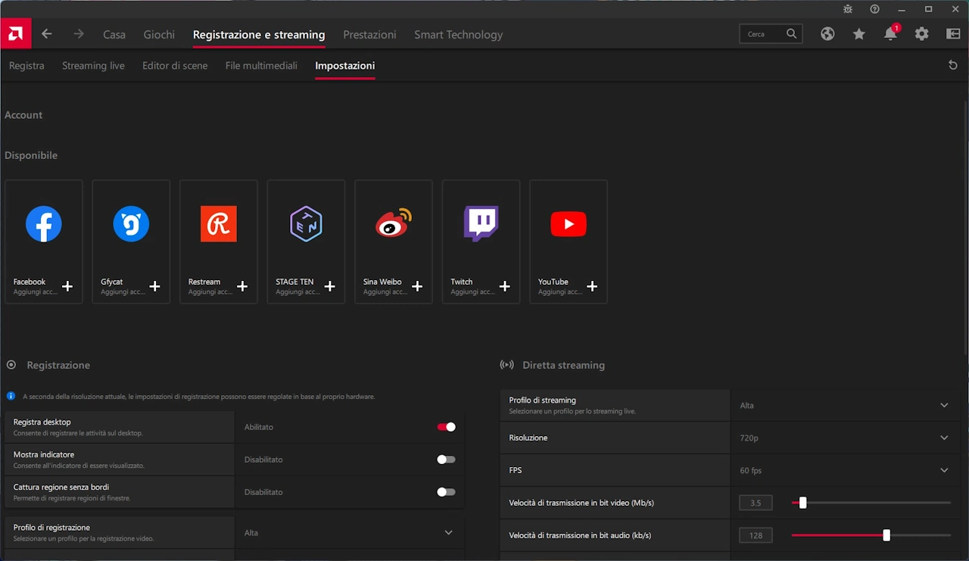
Task: Go forward with the right arrow
Action: point(79,34)
